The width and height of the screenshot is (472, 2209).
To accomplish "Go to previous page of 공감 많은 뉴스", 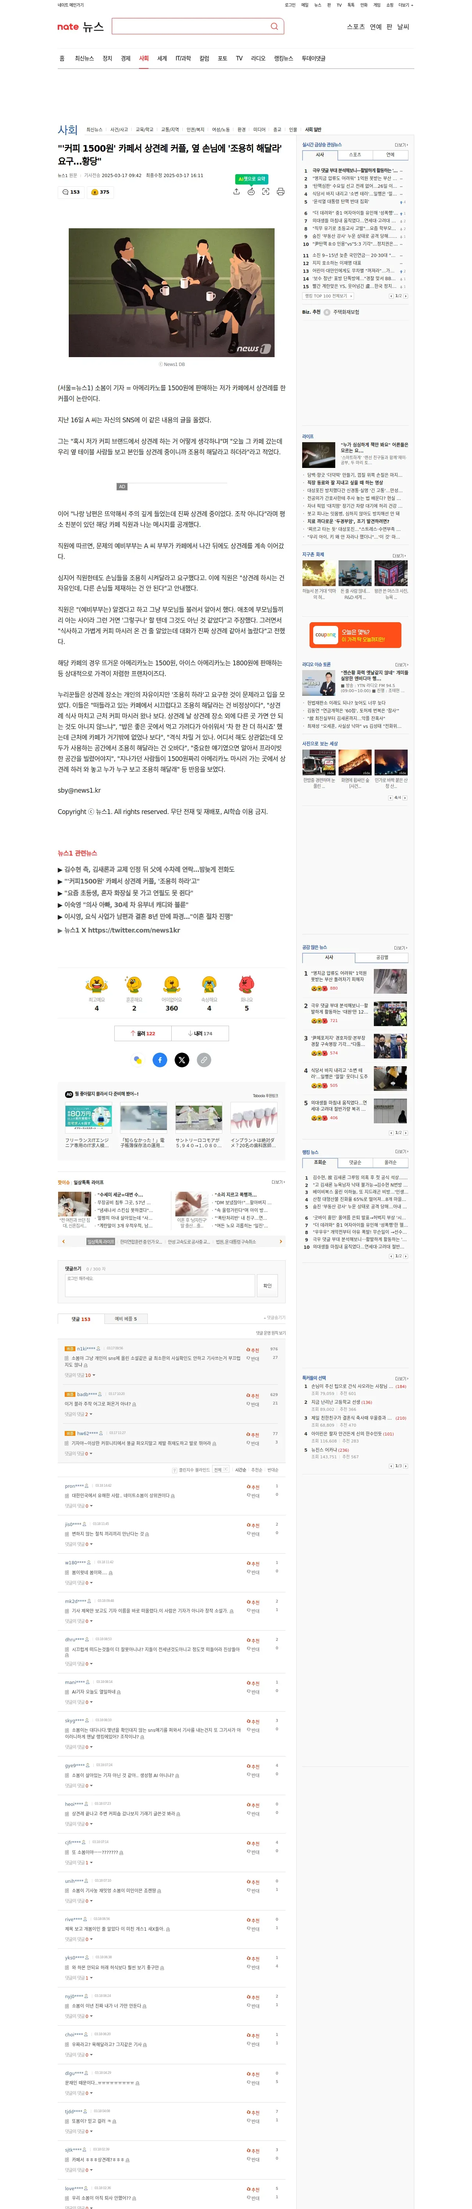I will pyautogui.click(x=391, y=1133).
